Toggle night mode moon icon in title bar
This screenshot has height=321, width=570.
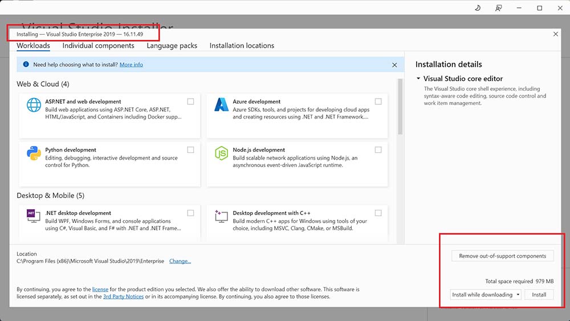tap(478, 7)
